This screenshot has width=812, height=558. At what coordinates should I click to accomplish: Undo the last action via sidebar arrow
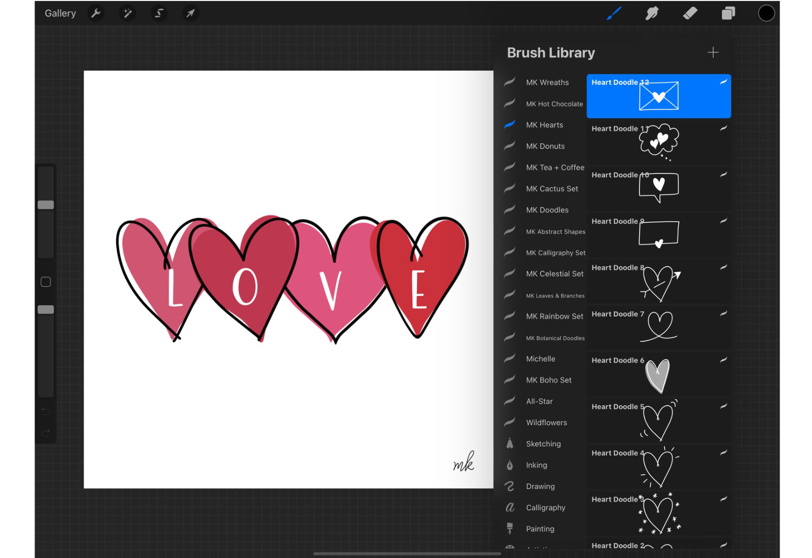click(46, 411)
